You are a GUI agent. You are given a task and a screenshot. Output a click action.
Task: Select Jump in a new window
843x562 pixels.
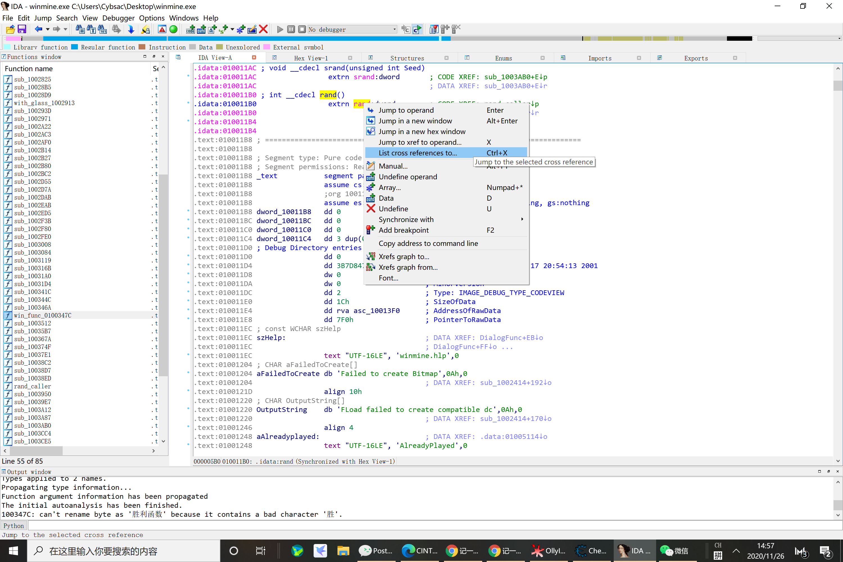click(x=446, y=121)
